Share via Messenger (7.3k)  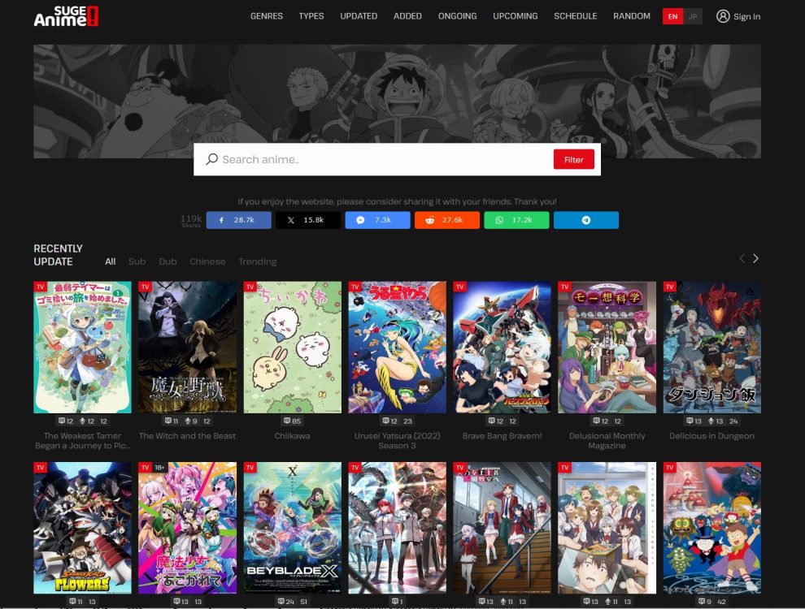click(377, 220)
